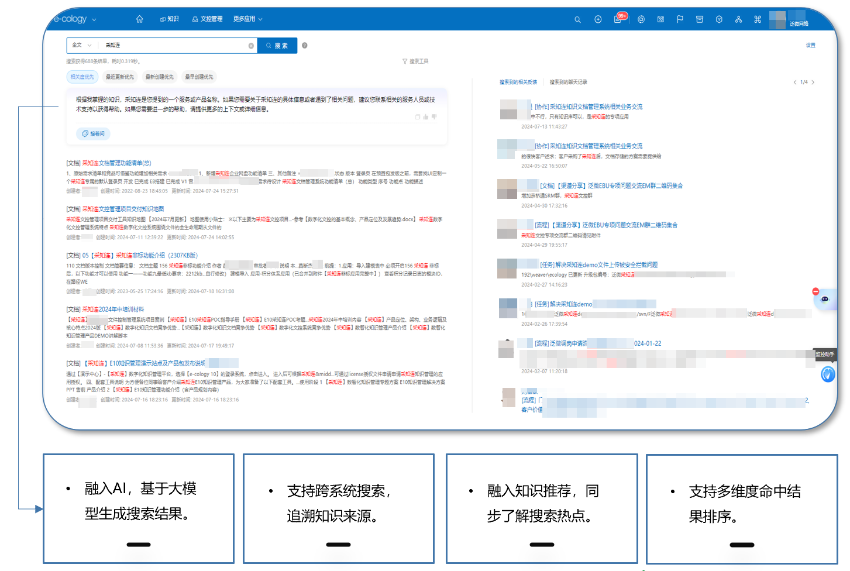Go to previous page of related feedback

coord(794,82)
